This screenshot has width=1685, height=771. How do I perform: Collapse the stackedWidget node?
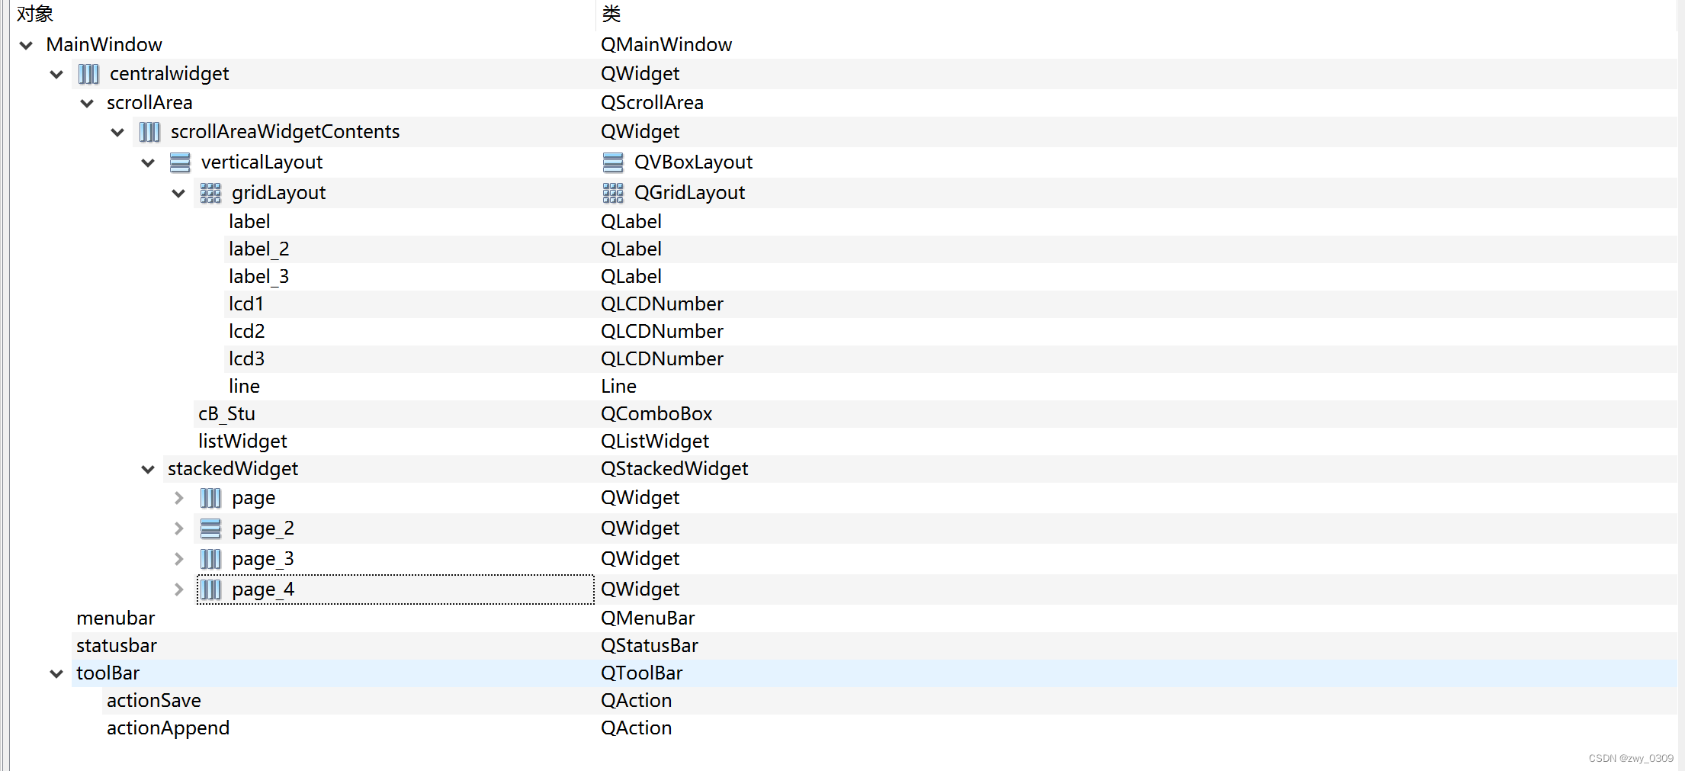148,469
